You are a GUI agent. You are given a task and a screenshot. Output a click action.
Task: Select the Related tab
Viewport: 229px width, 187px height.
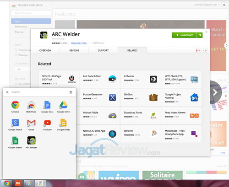click(x=132, y=50)
